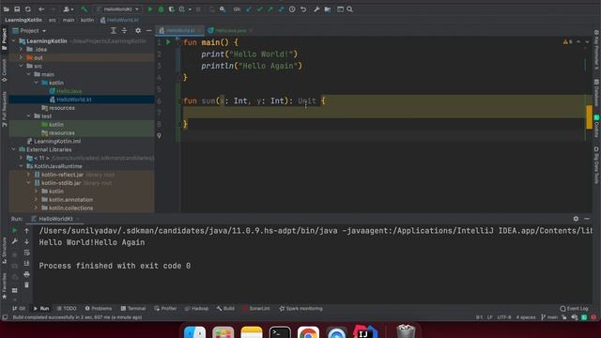Open the HelloWorldKt run configuration dropdown
The width and height of the screenshot is (601, 338).
click(118, 9)
